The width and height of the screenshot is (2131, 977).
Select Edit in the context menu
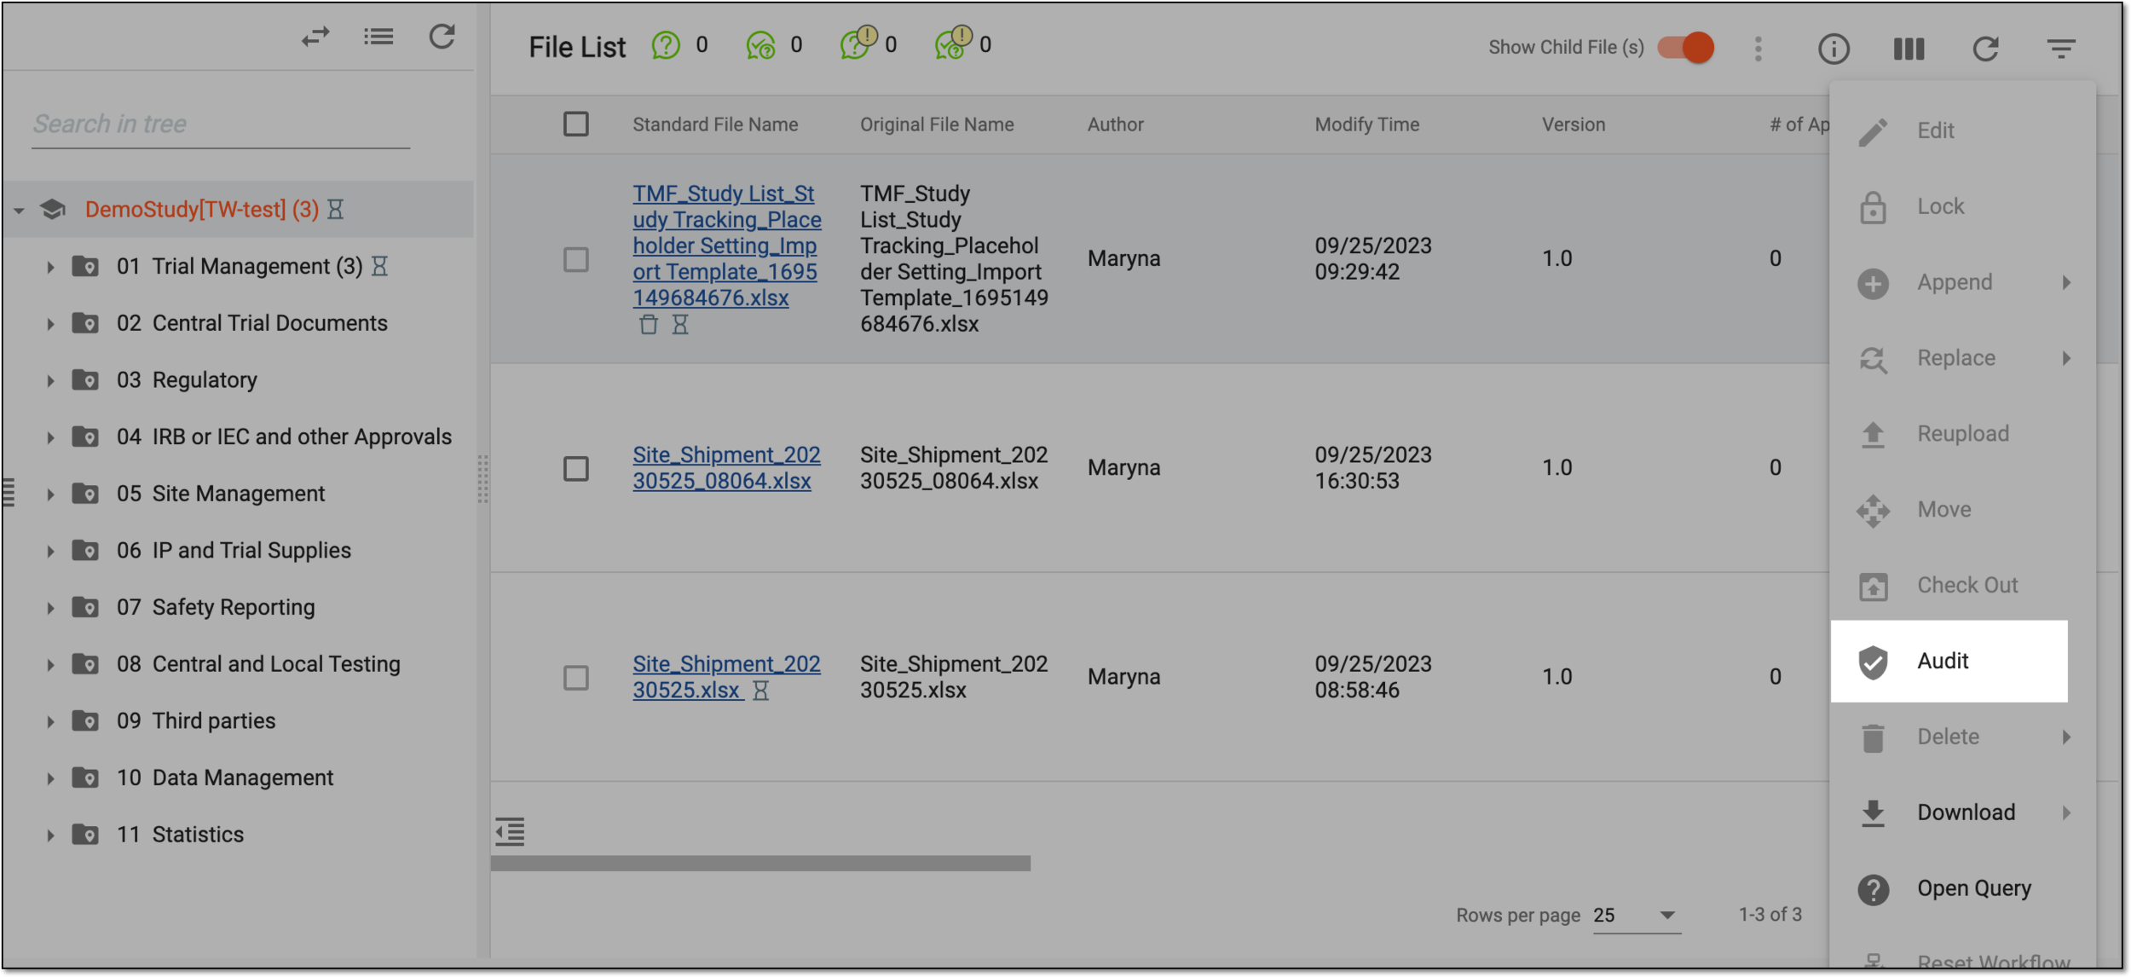tap(1962, 130)
